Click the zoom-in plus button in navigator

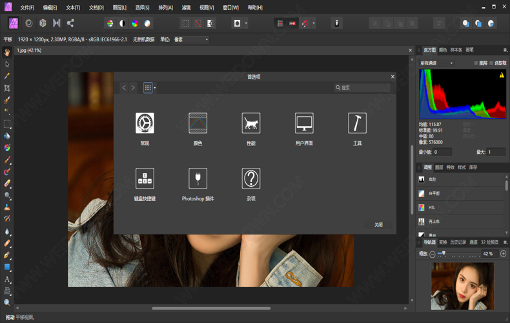pyautogui.click(x=503, y=253)
